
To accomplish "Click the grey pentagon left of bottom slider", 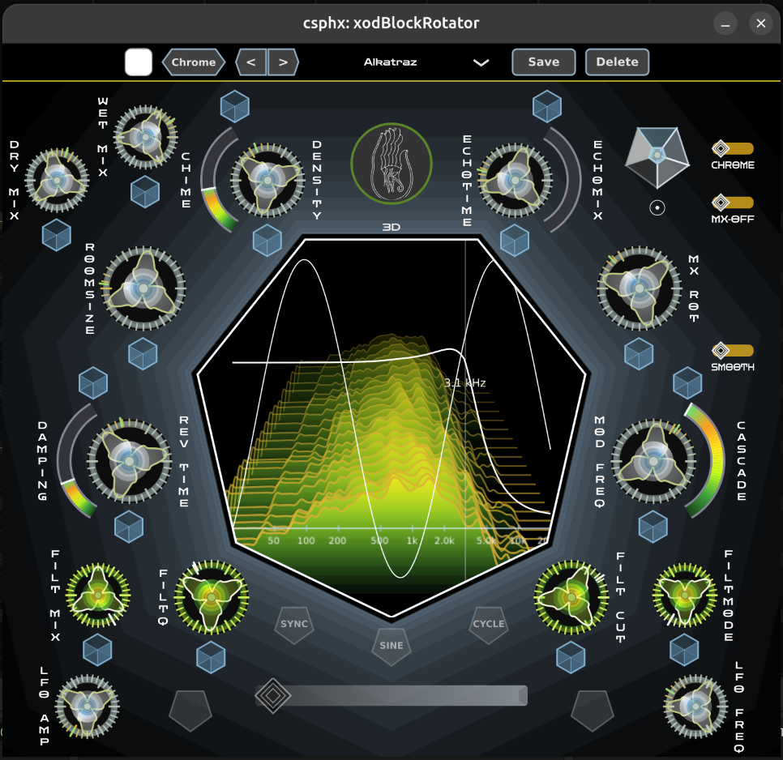I will pos(190,710).
